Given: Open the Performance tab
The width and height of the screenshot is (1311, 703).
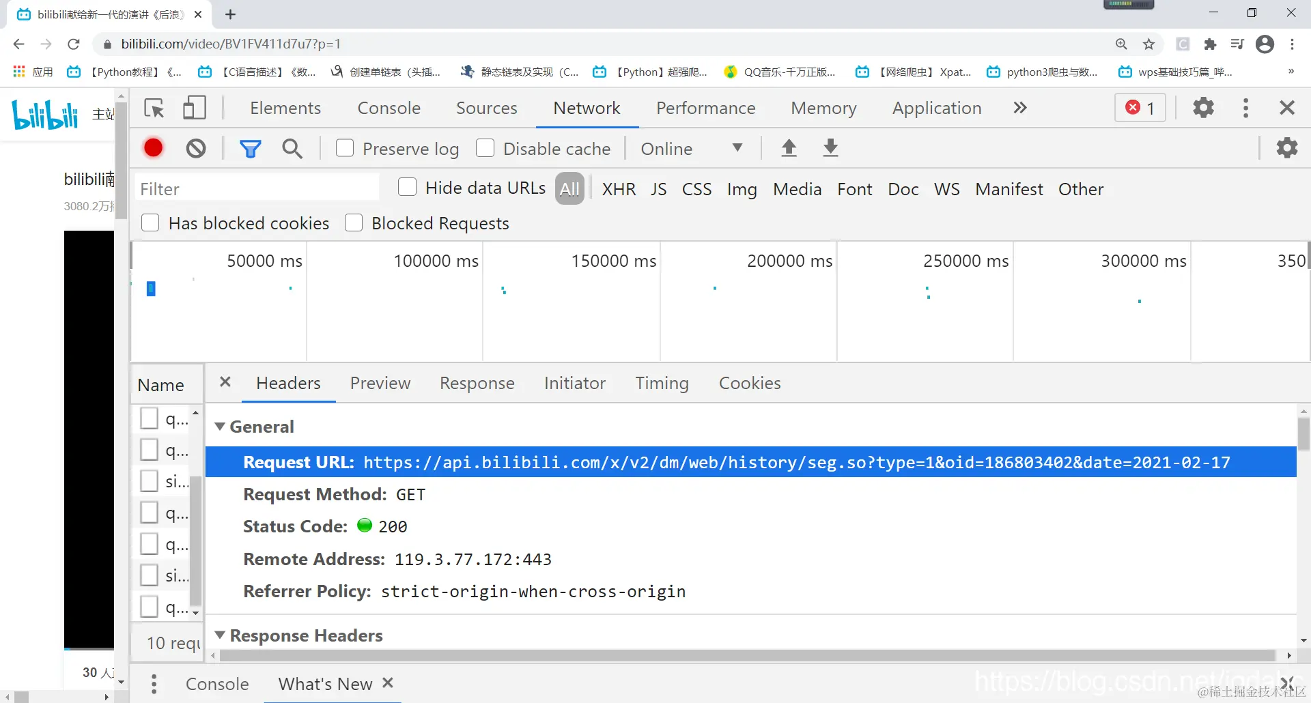Looking at the screenshot, I should click(x=706, y=108).
